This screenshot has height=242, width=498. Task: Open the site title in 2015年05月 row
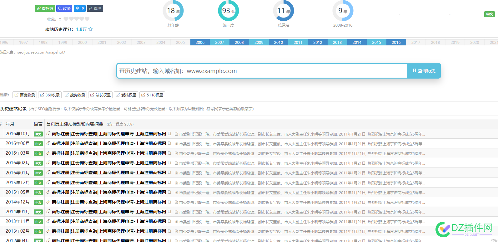[x=109, y=192]
